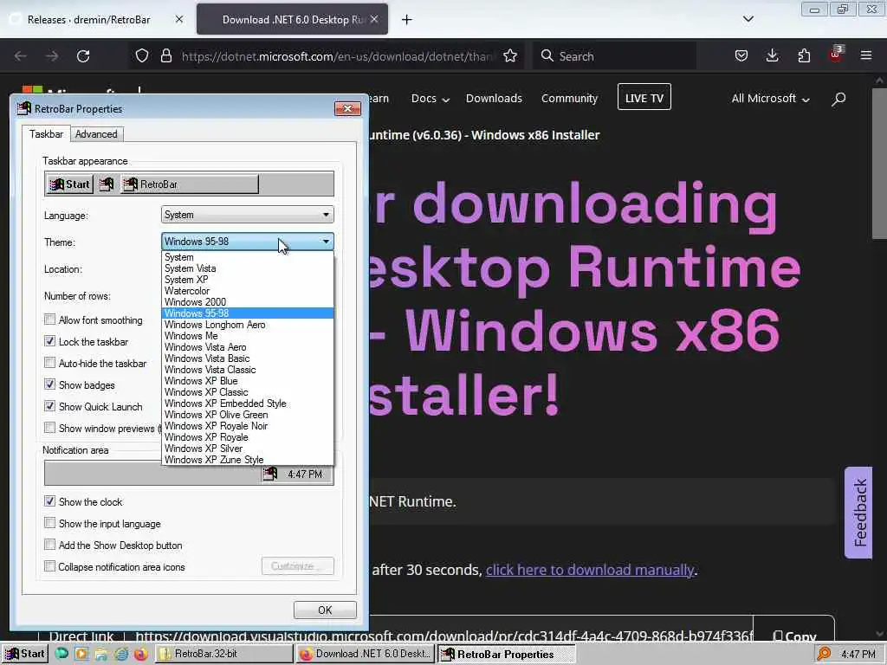Click the Firefox Search input field
The image size is (887, 665).
(614, 56)
